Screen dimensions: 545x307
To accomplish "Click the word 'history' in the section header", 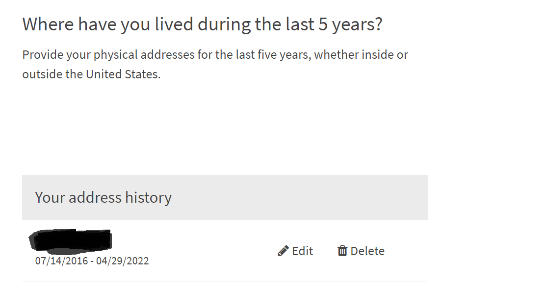I will click(x=149, y=197).
